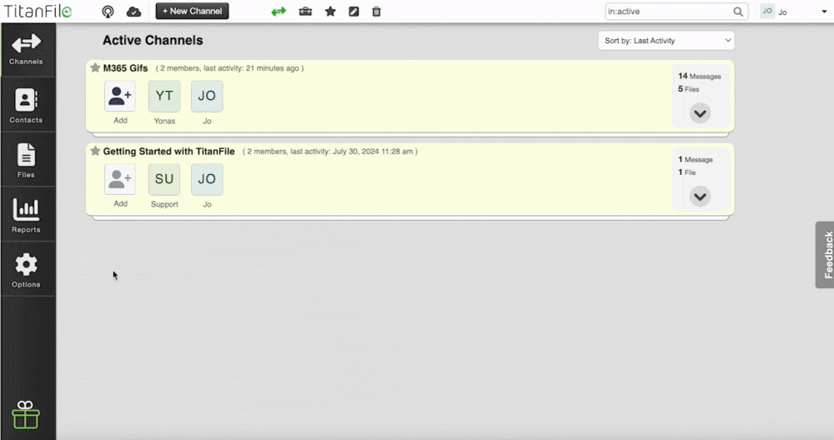Click the green arrows channels icon
This screenshot has height=440, width=834.
coord(279,12)
